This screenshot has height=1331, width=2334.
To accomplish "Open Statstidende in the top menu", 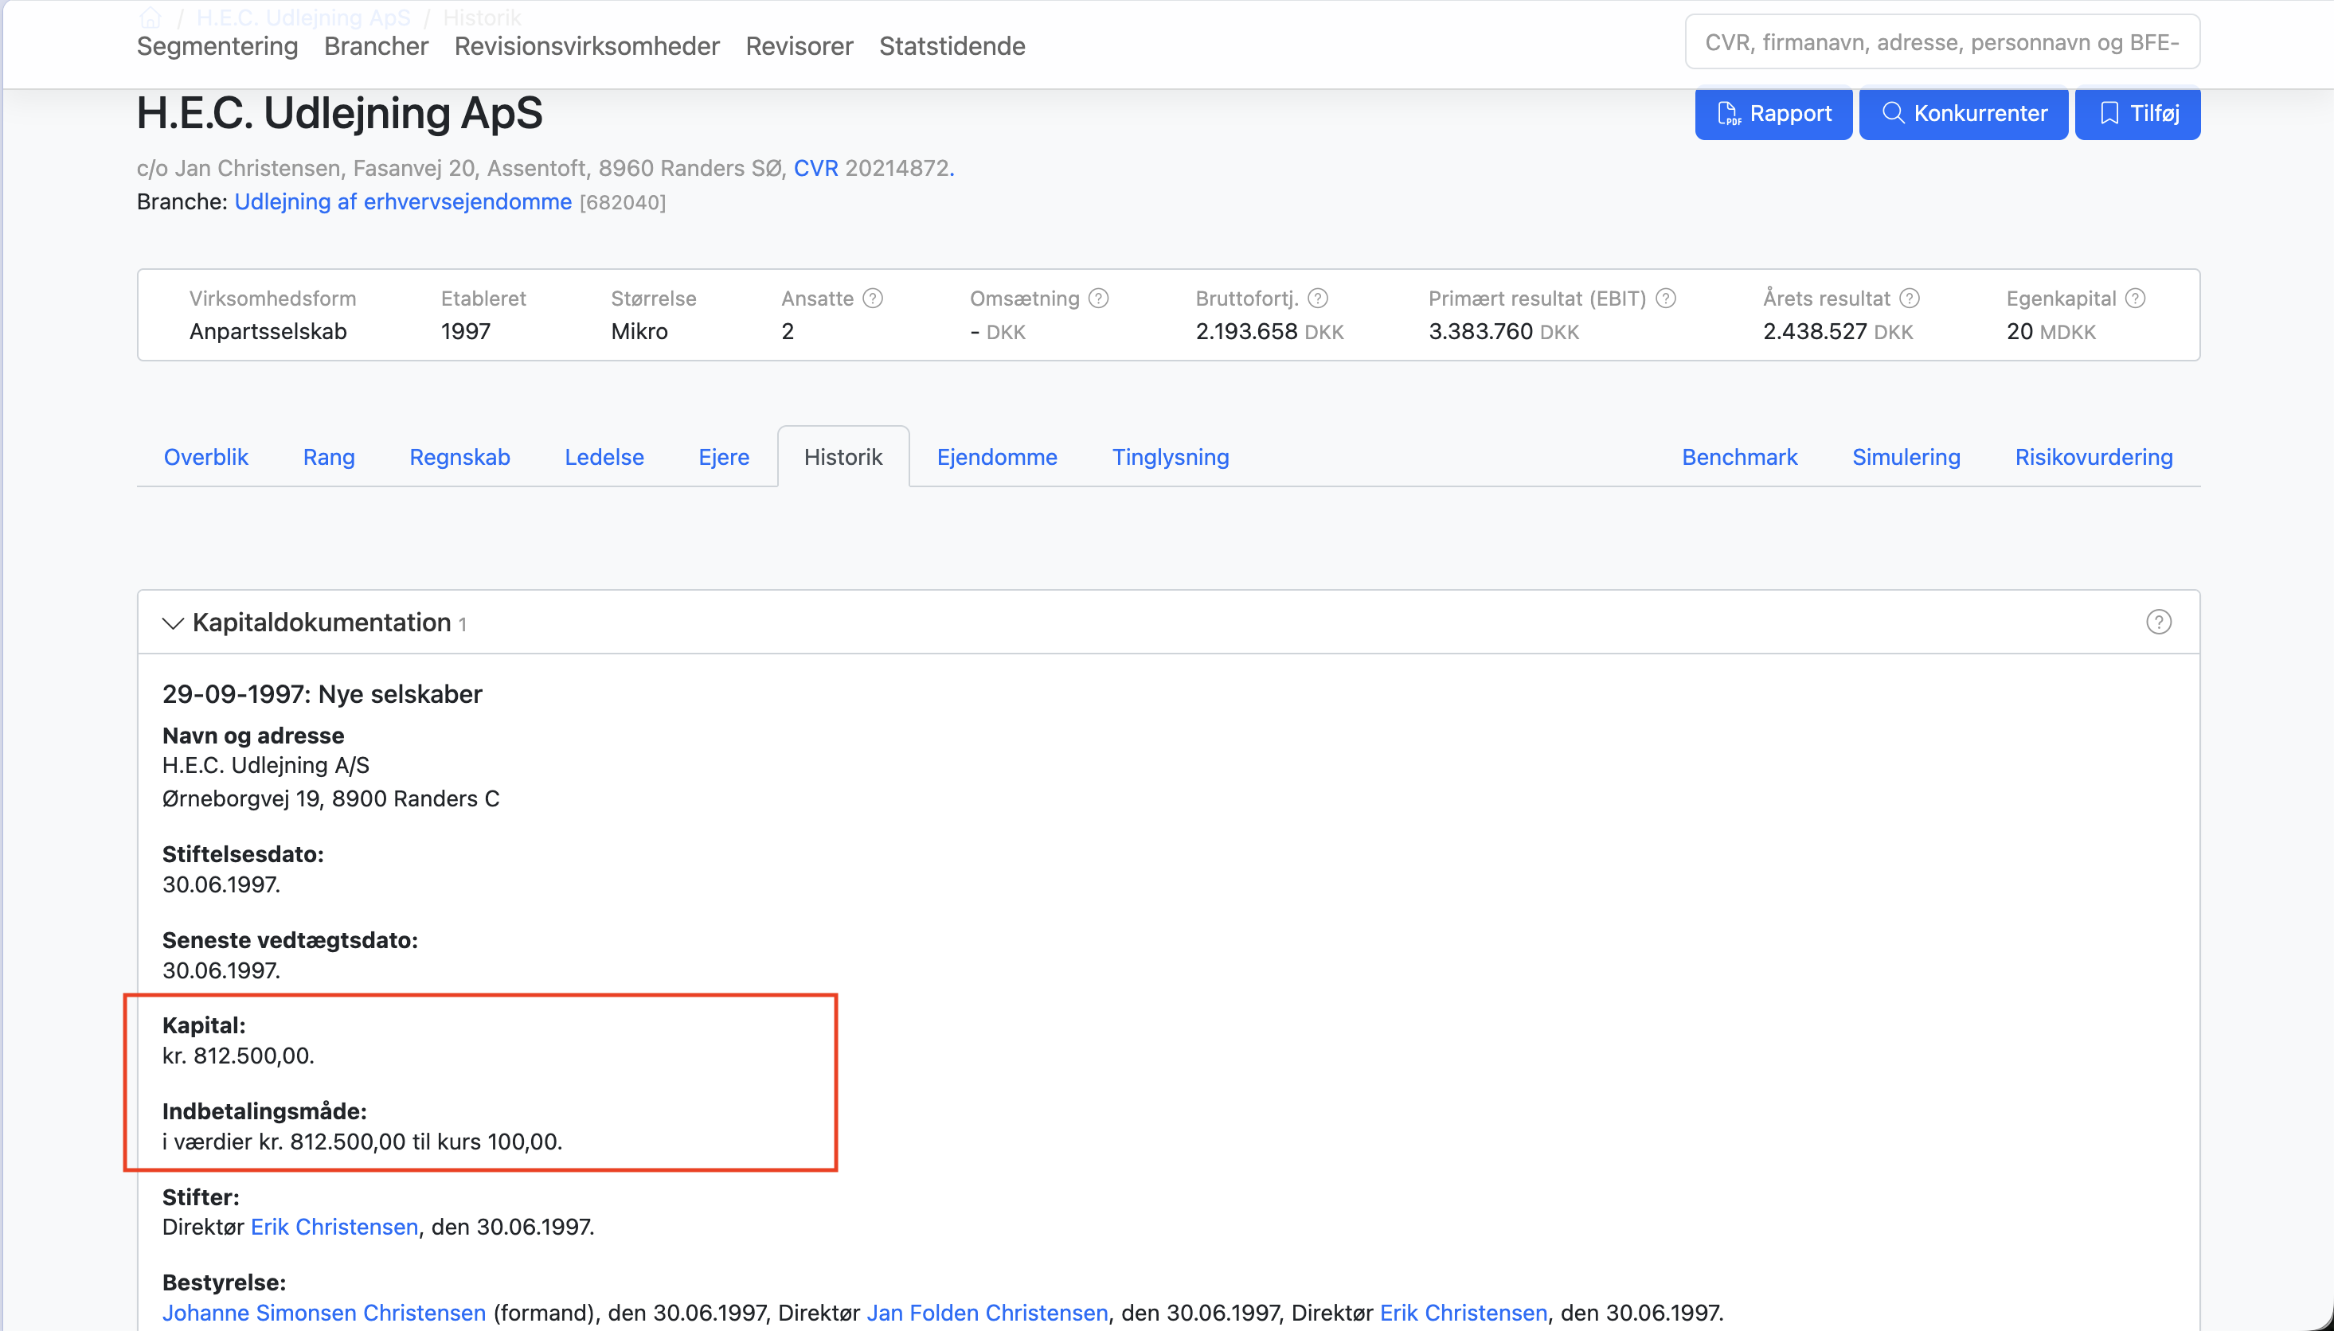I will tap(952, 45).
